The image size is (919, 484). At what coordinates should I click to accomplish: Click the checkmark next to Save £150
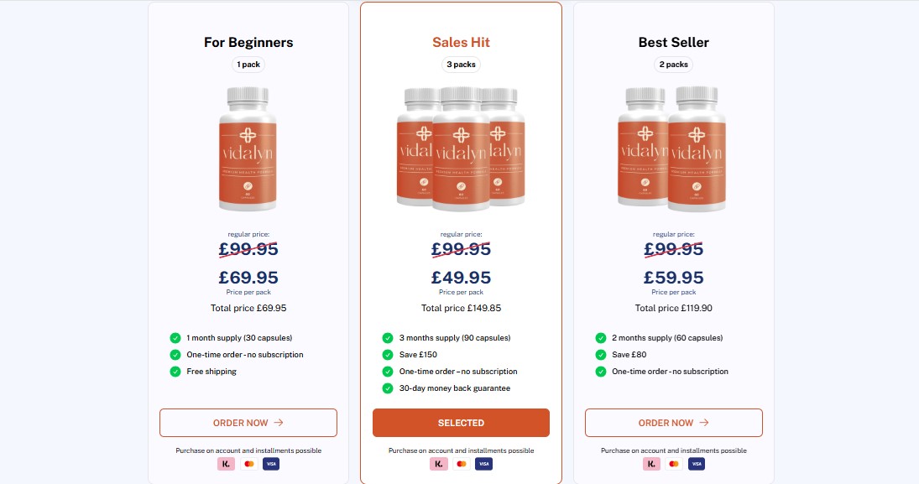pyautogui.click(x=388, y=355)
